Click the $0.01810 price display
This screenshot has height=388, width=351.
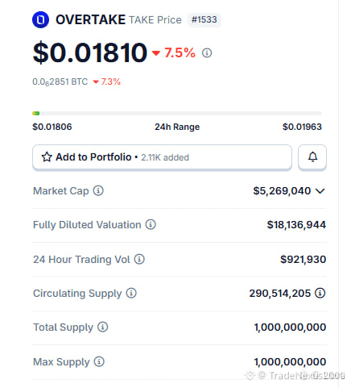(x=90, y=52)
